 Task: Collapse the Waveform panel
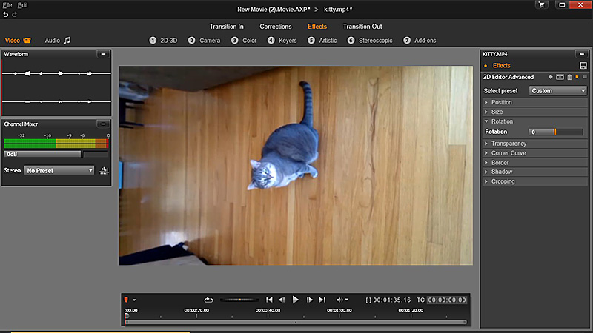pos(103,54)
